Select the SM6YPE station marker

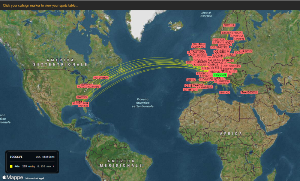[222, 47]
